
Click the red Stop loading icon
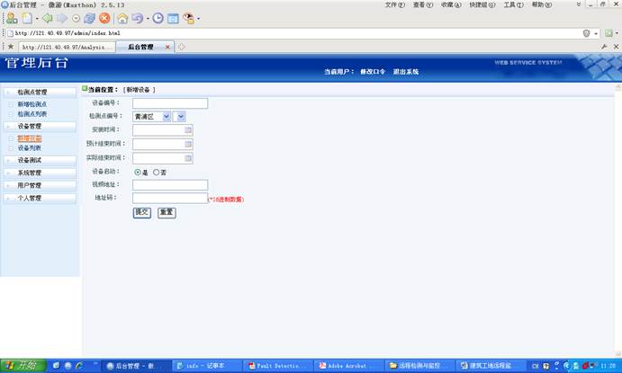click(104, 18)
